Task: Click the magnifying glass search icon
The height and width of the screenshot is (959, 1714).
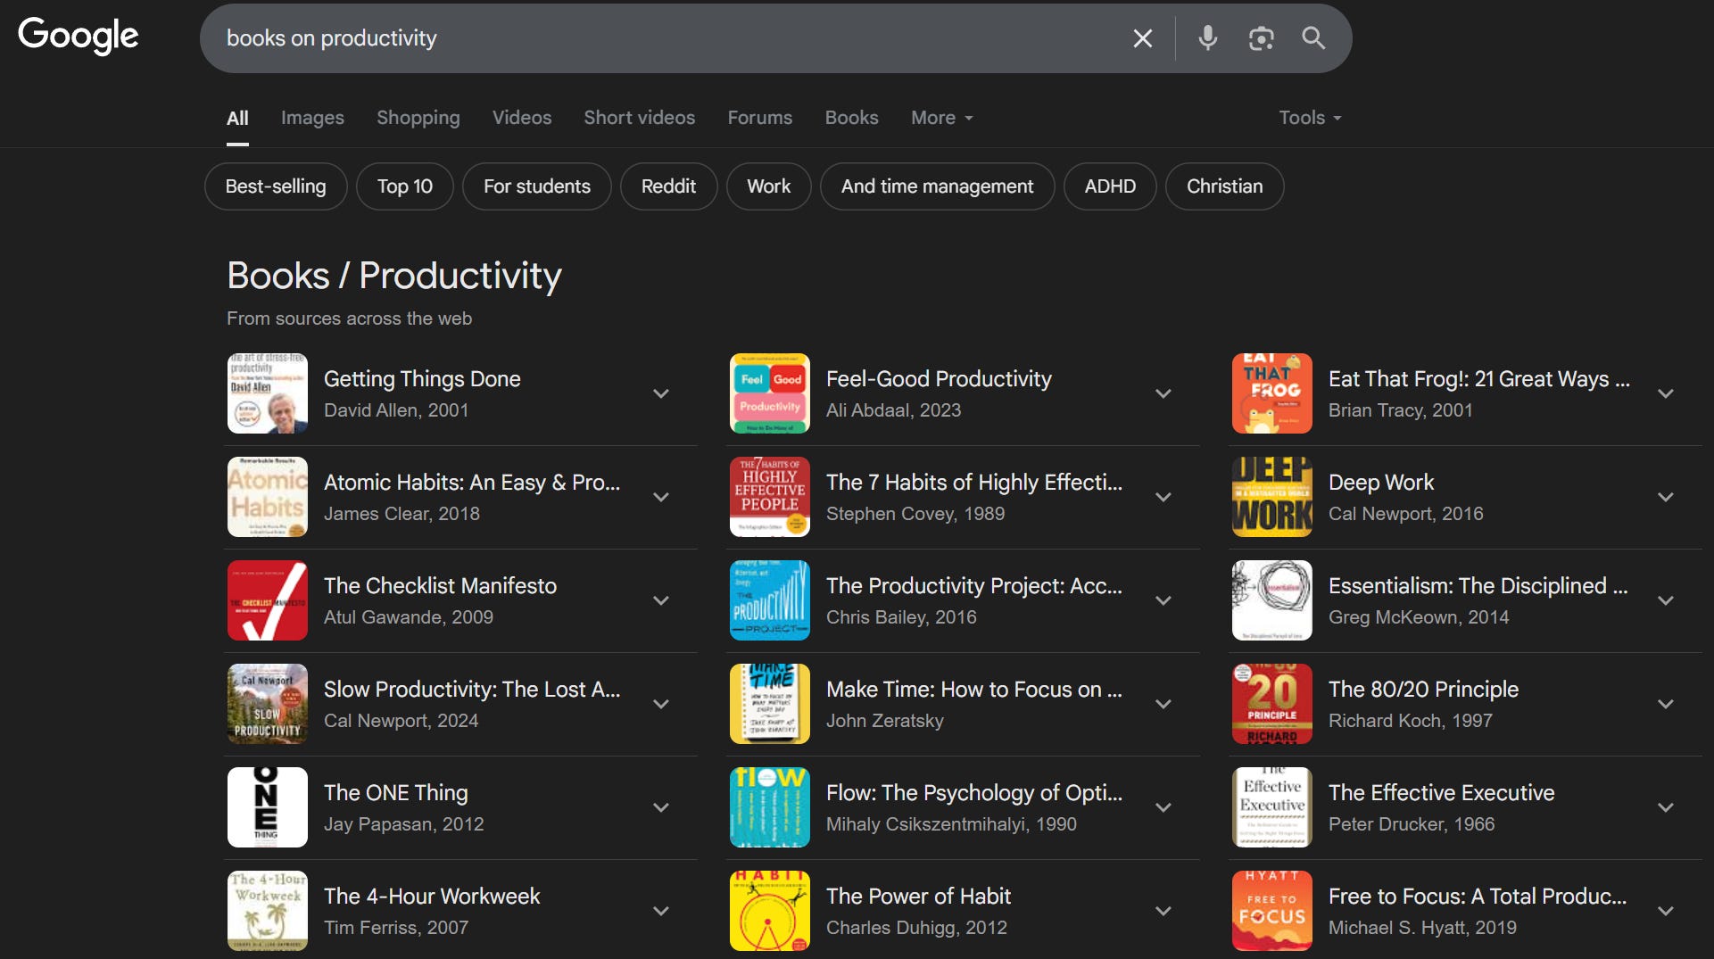Action: point(1313,38)
